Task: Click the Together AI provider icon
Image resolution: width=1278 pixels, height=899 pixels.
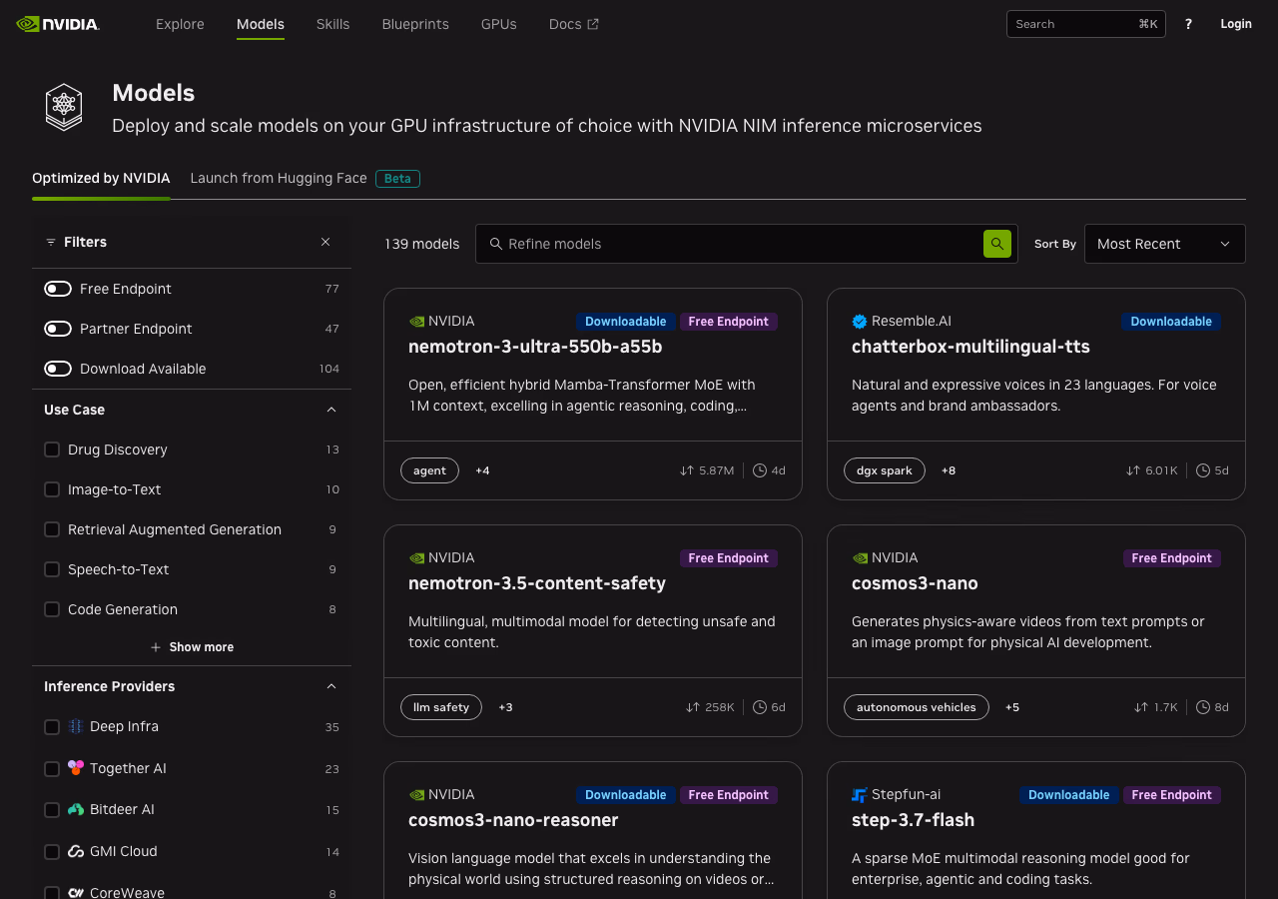Action: click(x=76, y=768)
